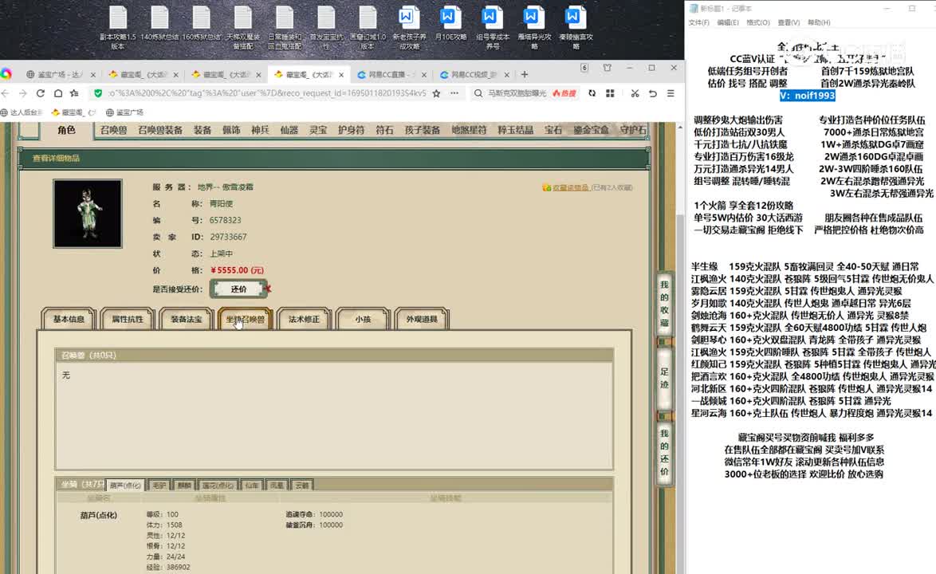The width and height of the screenshot is (936, 574).
Task: Open address bar three-dot options
Action: pos(454,93)
